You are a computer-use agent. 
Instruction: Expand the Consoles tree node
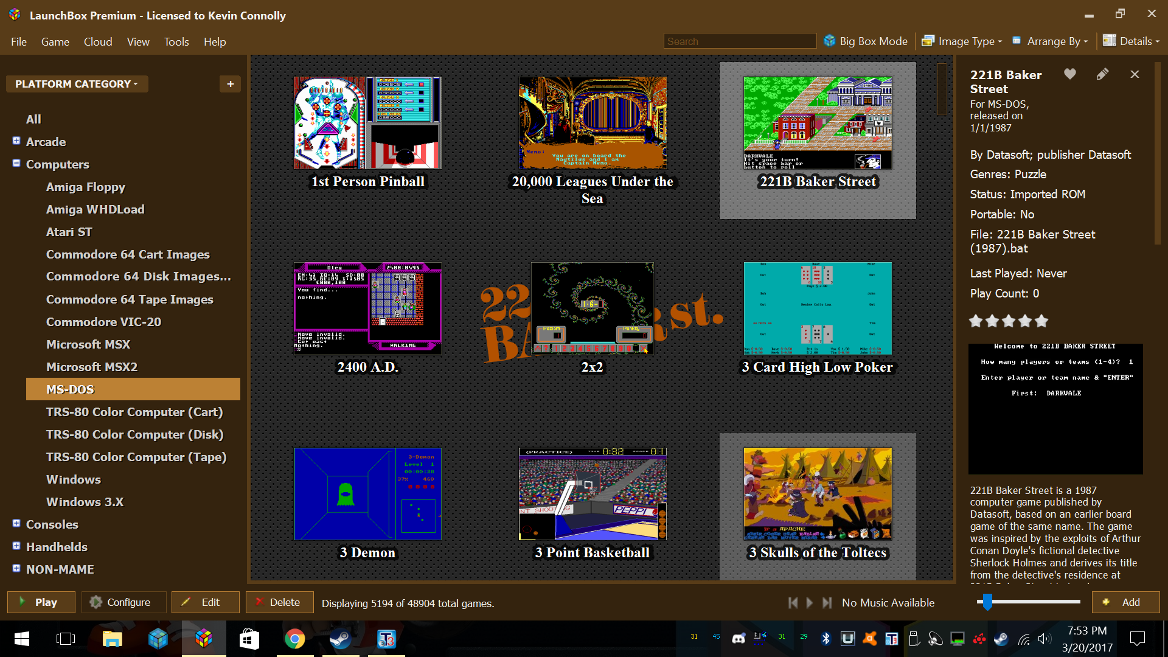[16, 523]
